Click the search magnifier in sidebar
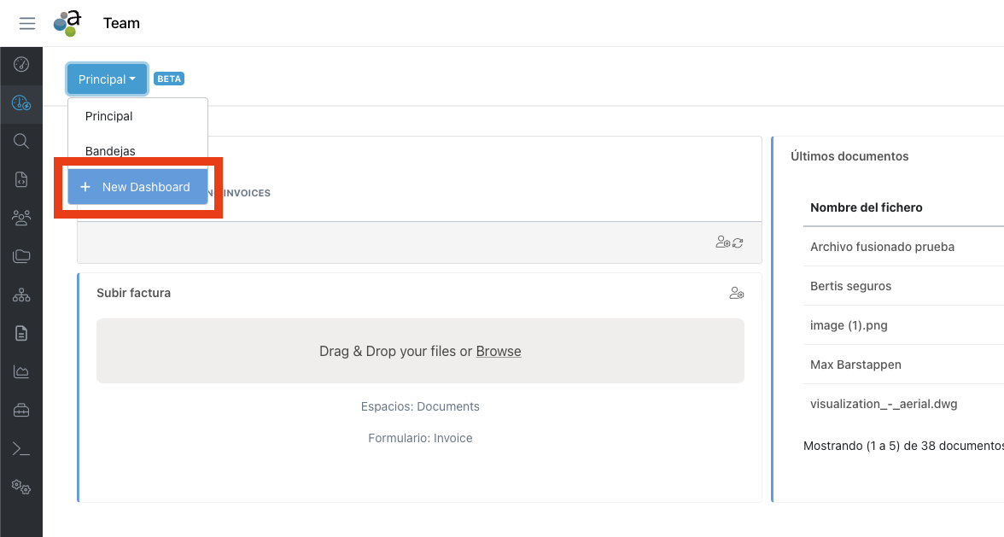This screenshot has height=537, width=1004. click(x=21, y=142)
